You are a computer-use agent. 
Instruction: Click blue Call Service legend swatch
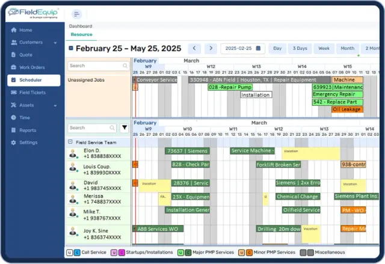click(77, 253)
